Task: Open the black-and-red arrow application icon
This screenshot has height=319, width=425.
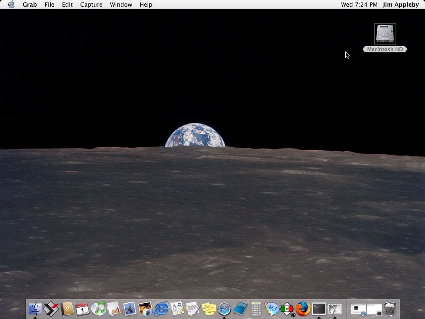Action: tap(51, 309)
